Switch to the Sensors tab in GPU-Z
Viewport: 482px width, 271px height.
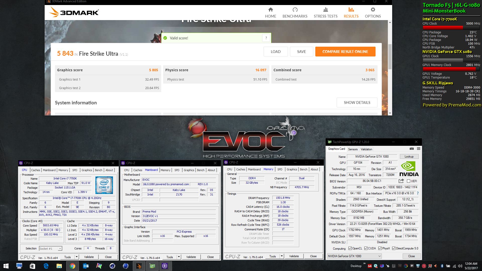pyautogui.click(x=353, y=149)
